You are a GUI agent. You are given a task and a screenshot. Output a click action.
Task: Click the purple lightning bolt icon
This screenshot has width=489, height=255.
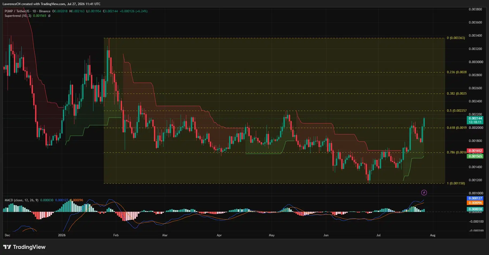(424, 192)
